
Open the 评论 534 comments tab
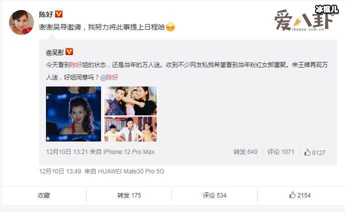214,195
